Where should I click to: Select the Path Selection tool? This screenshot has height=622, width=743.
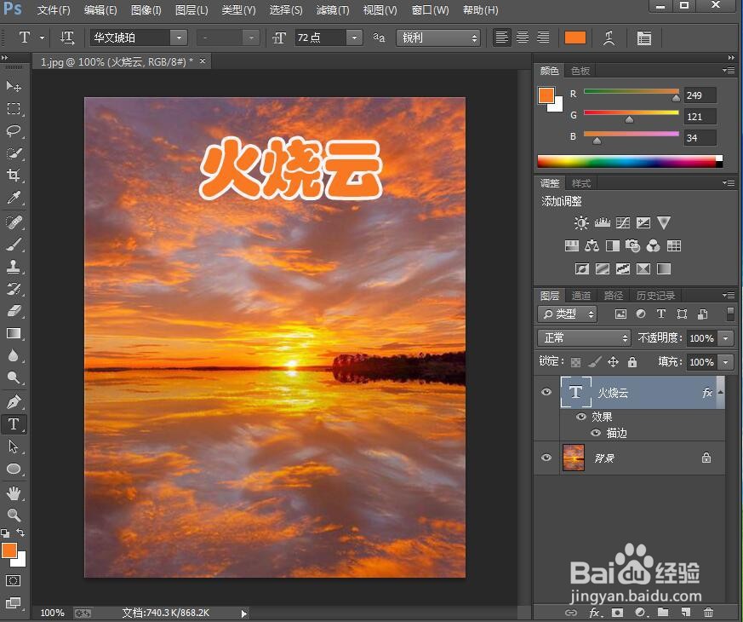click(x=14, y=446)
